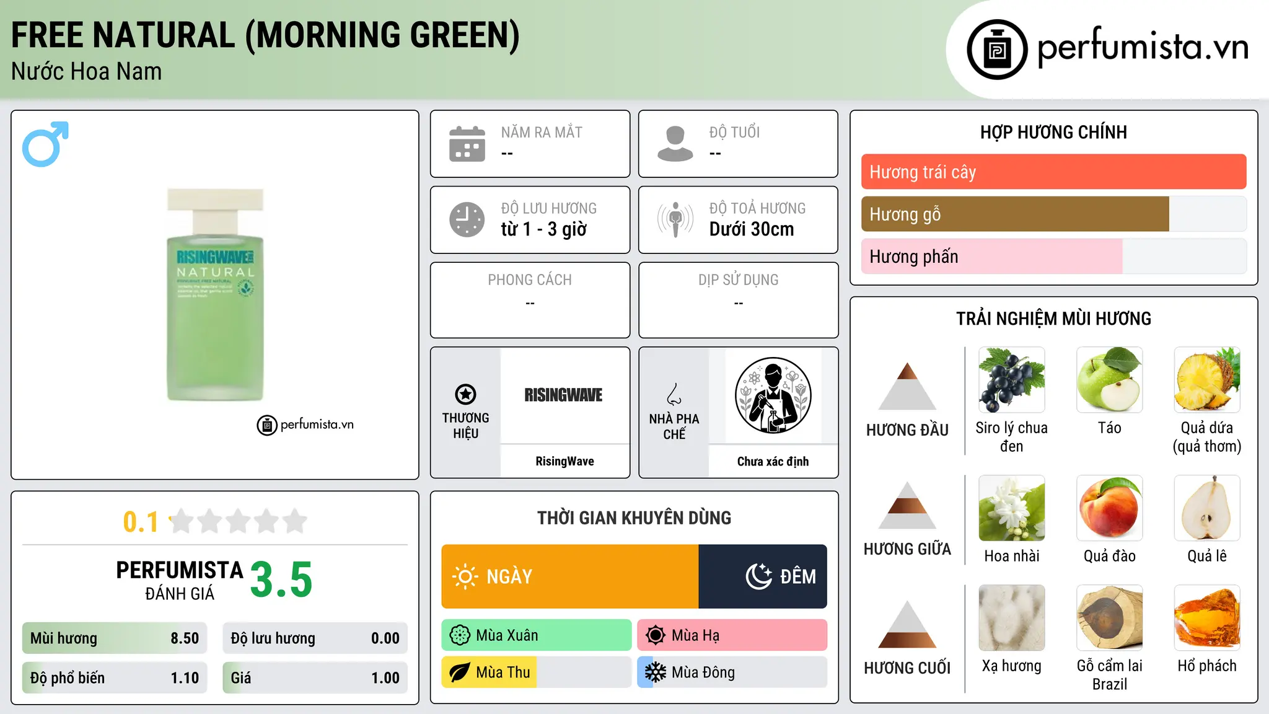Image resolution: width=1269 pixels, height=714 pixels.
Task: Click the FREE NATURAL (MORNING GREEN) title
Action: click(x=265, y=35)
